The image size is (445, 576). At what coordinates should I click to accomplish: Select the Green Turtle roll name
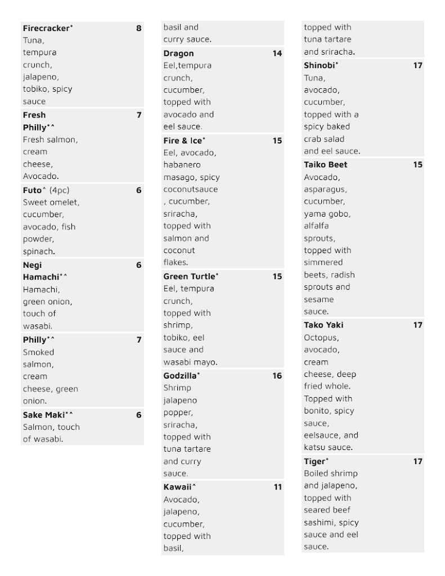pyautogui.click(x=190, y=276)
